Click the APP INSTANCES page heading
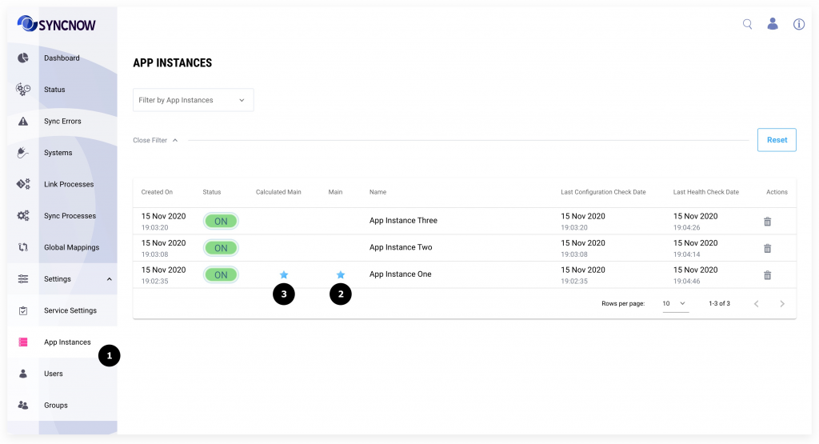The width and height of the screenshot is (819, 444). point(173,62)
